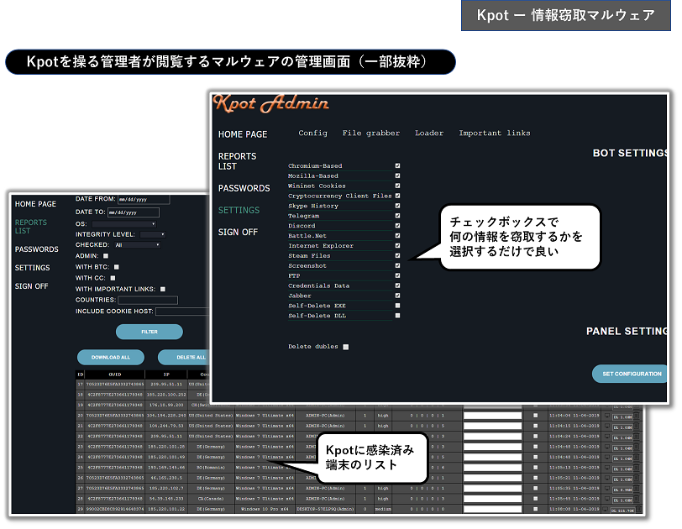Click the trash icon in row 21
This screenshot has height=529, width=682.
coord(637,426)
